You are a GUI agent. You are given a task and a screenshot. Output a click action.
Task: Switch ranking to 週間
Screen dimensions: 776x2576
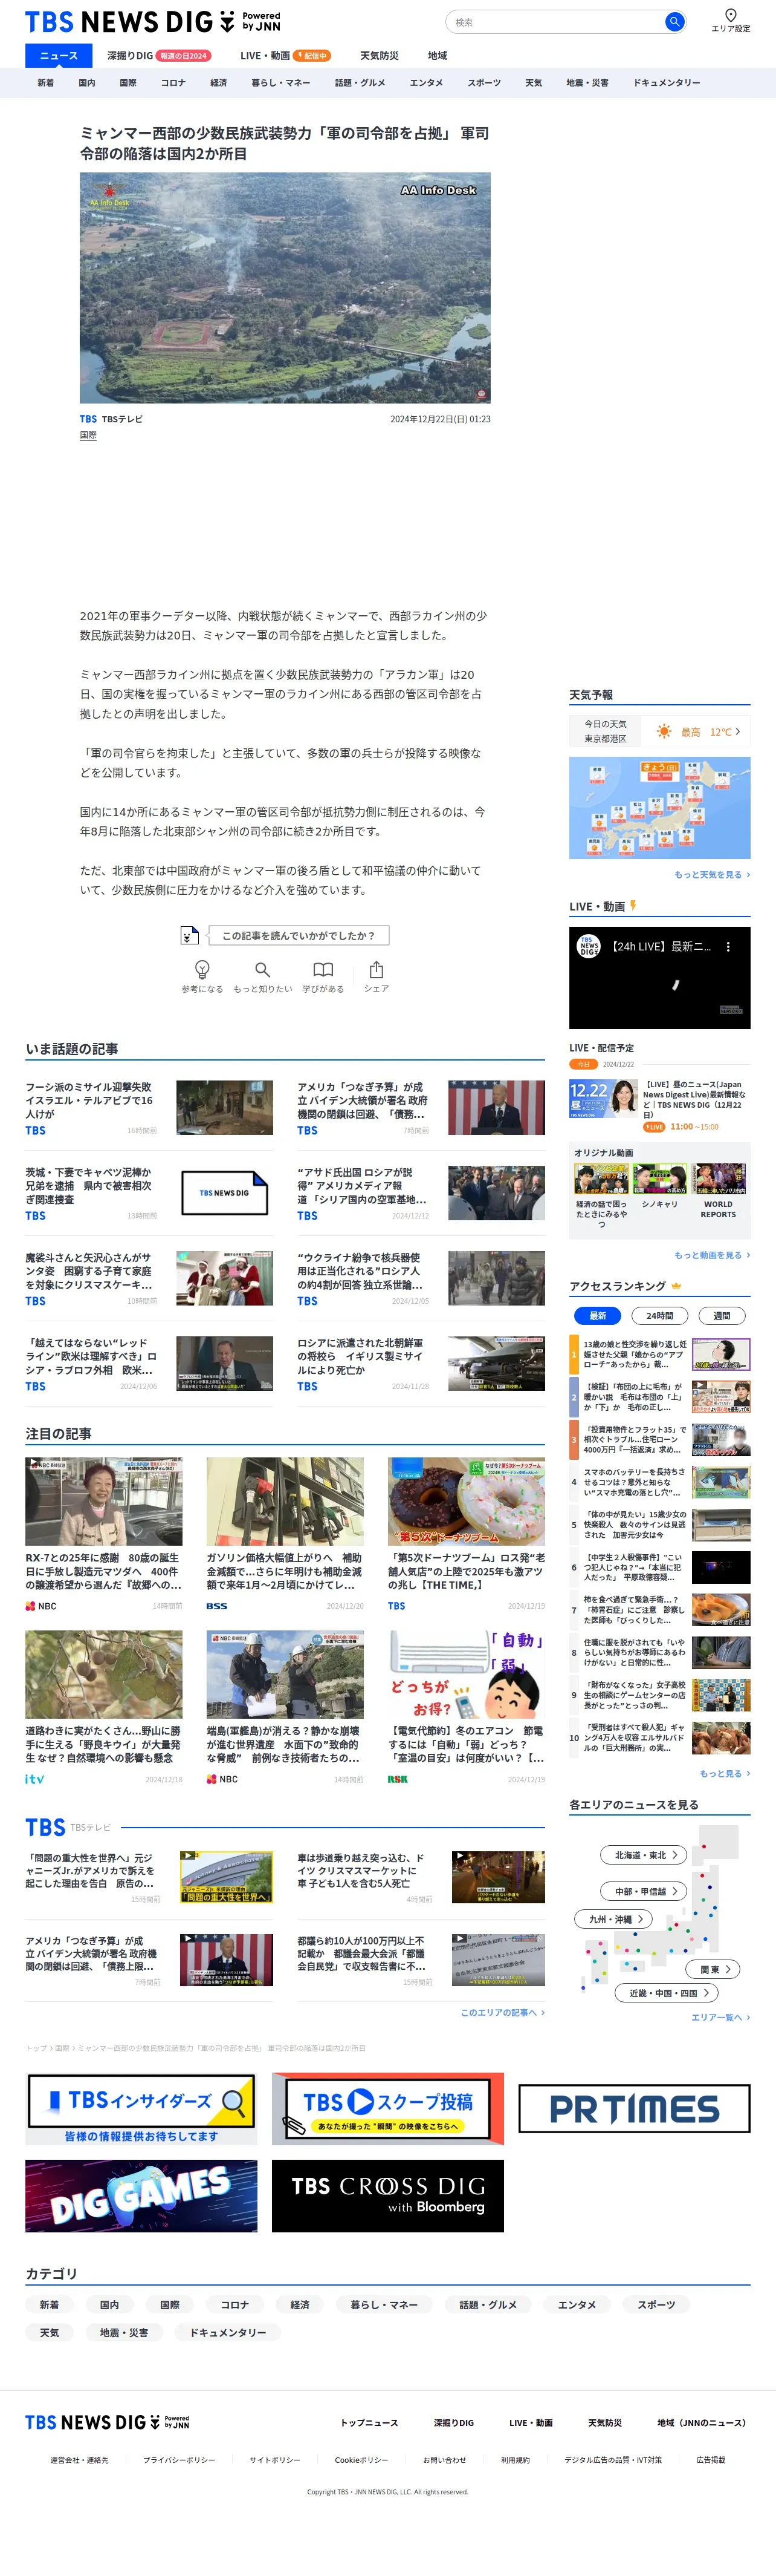(722, 1315)
